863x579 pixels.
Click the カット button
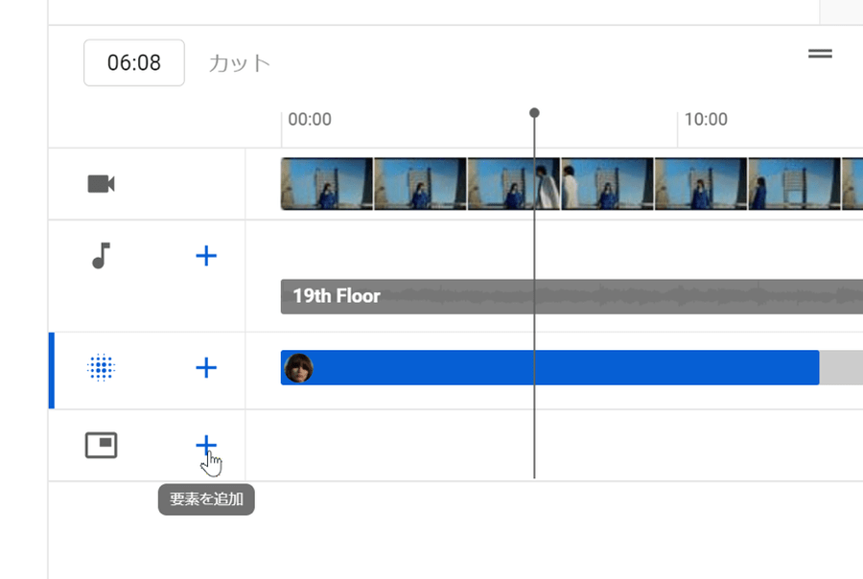(x=240, y=63)
